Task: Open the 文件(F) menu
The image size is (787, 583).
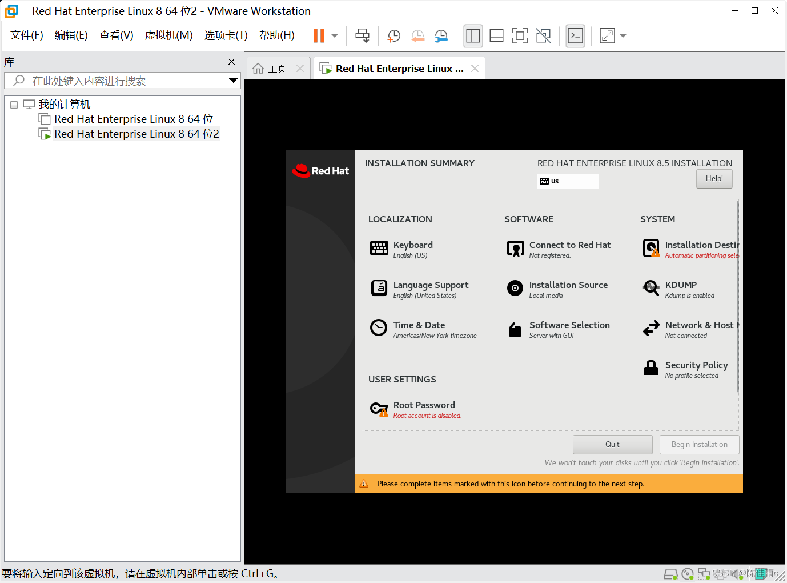Action: click(x=27, y=35)
